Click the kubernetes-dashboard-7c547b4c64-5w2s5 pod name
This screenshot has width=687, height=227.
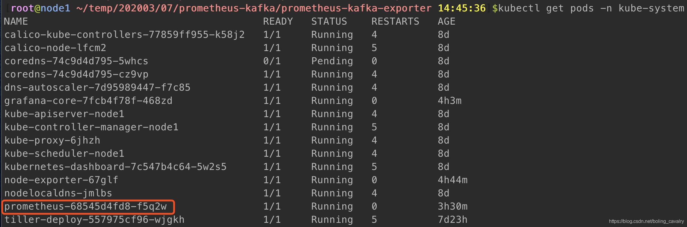(115, 167)
